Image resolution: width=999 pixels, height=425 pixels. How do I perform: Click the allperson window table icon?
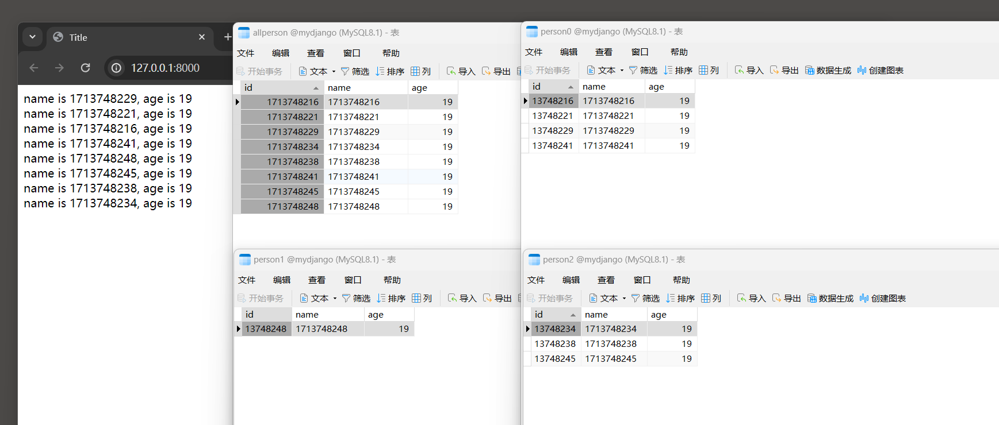244,32
